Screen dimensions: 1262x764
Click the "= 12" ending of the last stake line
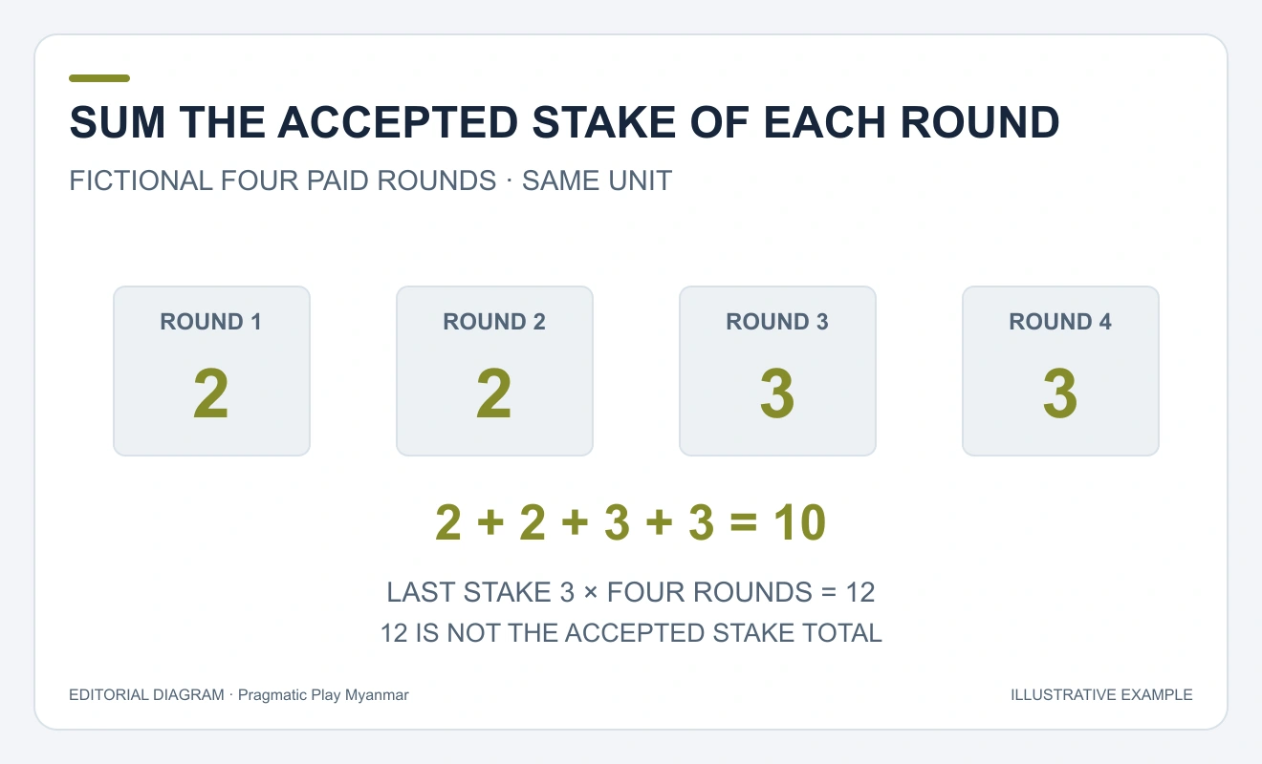pos(848,592)
